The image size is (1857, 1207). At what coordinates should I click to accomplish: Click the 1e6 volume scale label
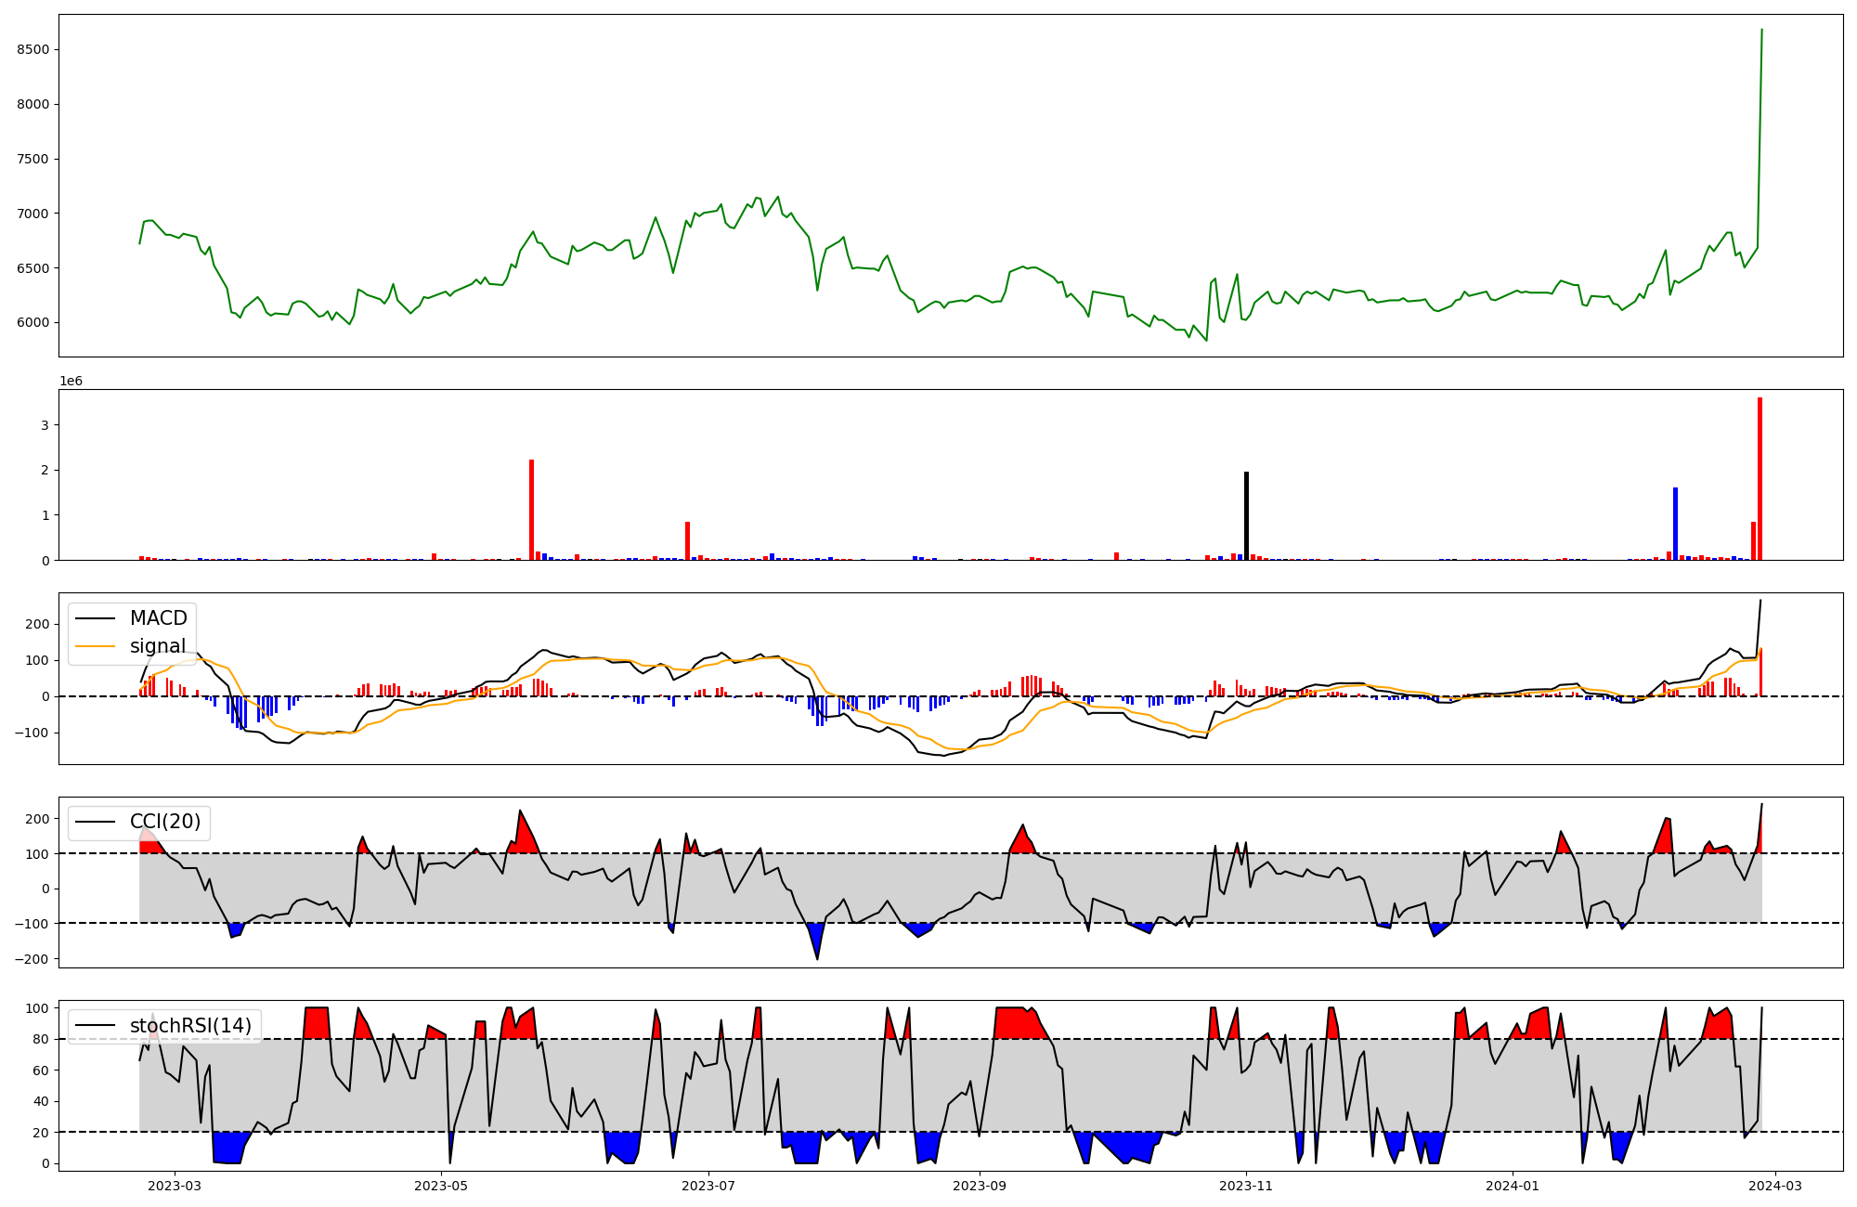71,382
